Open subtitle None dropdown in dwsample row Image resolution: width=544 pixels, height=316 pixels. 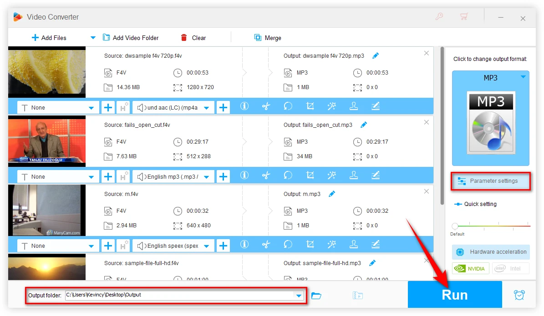pos(58,107)
